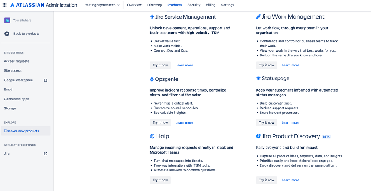The height and width of the screenshot is (191, 371).
Task: Switch to the Directory tab
Action: point(154,5)
